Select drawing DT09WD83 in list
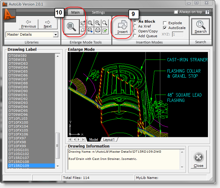This screenshot has height=188, width=220. coord(32,63)
